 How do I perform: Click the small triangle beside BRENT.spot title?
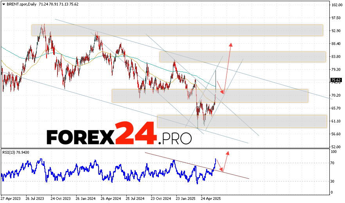[x=3, y=4]
